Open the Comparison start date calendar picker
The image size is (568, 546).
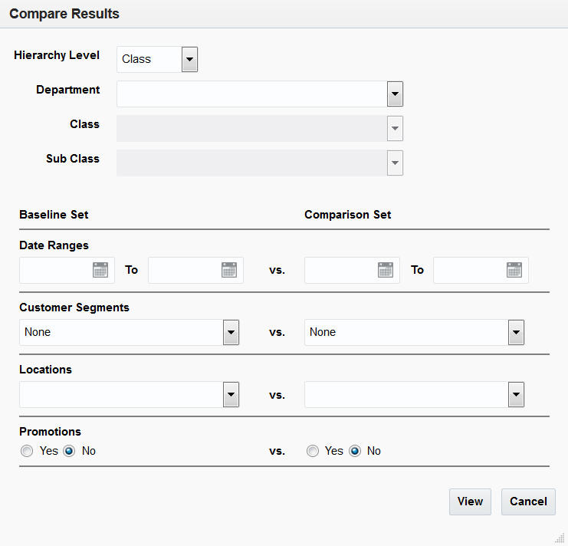click(x=386, y=270)
